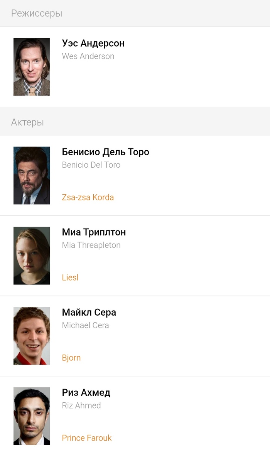This screenshot has height=454, width=270.
Task: Open the Prince Farouk character link
Action: pyautogui.click(x=87, y=438)
